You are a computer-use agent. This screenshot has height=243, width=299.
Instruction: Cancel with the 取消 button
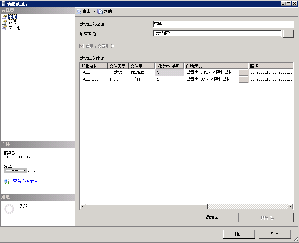(x=275, y=234)
